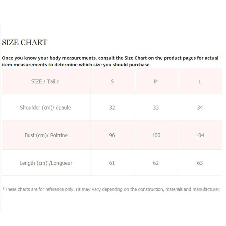Viewport: 226px width, 226px height.
Task: Select the M size column header
Action: coord(156,82)
